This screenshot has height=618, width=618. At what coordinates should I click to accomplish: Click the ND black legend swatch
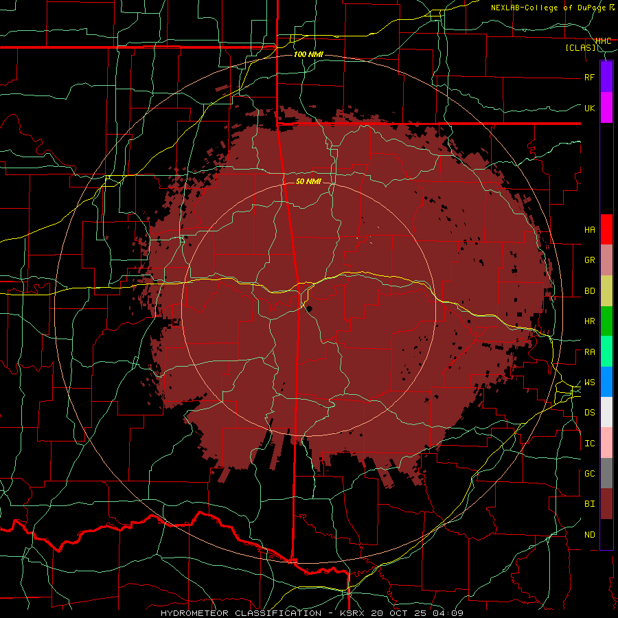(606, 534)
